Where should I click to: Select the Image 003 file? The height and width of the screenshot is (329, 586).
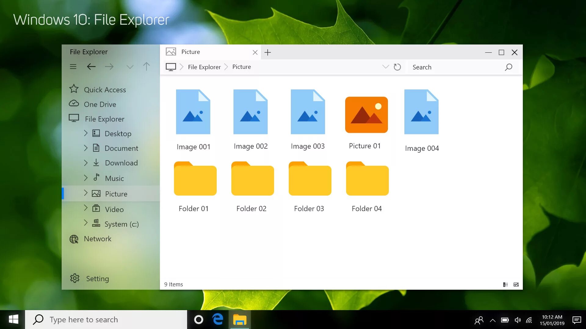308,119
